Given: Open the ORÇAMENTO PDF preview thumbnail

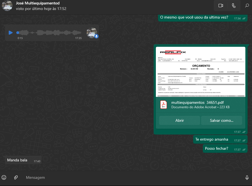Looking at the screenshot, I should click(201, 72).
